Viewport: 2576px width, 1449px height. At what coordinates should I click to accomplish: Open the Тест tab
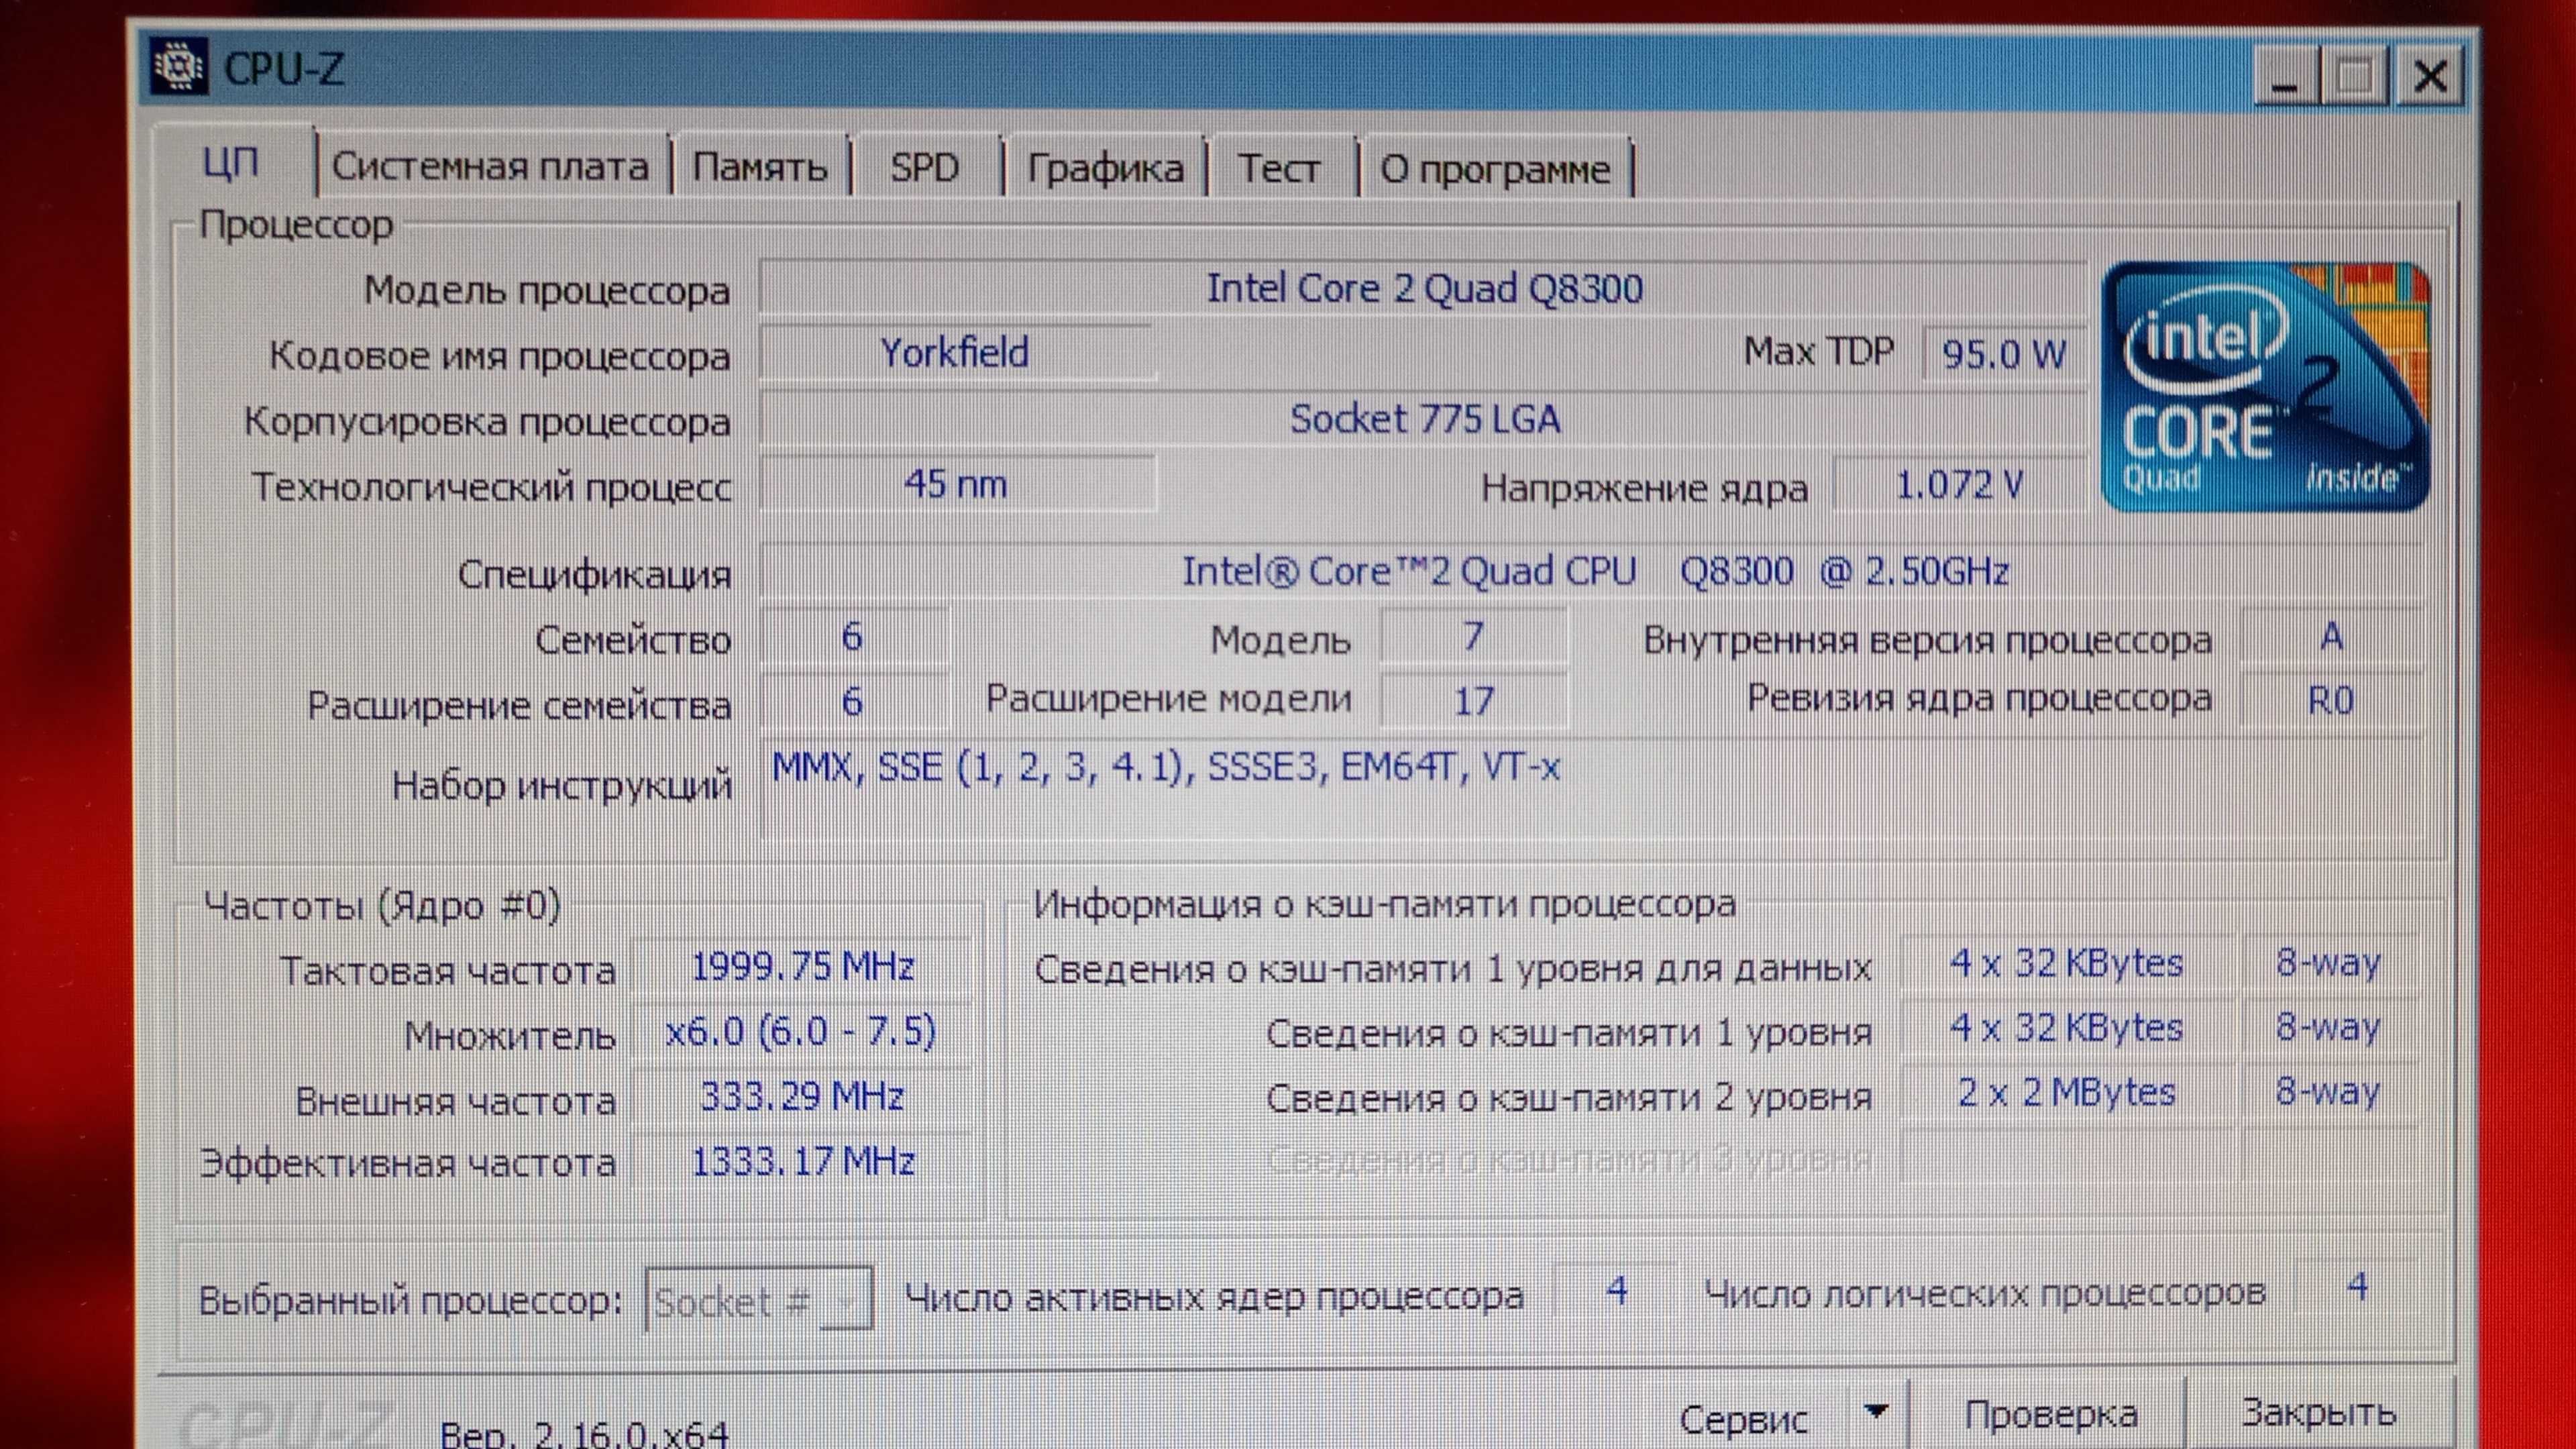pyautogui.click(x=1279, y=168)
